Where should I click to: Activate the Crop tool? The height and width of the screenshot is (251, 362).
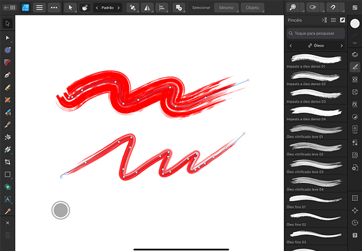tap(7, 162)
